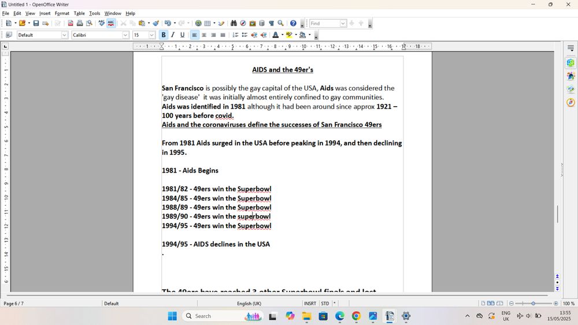Open the Window menu
The height and width of the screenshot is (325, 578).
(x=113, y=13)
